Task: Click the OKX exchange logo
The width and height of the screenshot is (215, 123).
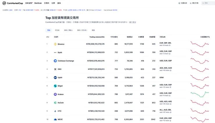Action: (x=55, y=69)
